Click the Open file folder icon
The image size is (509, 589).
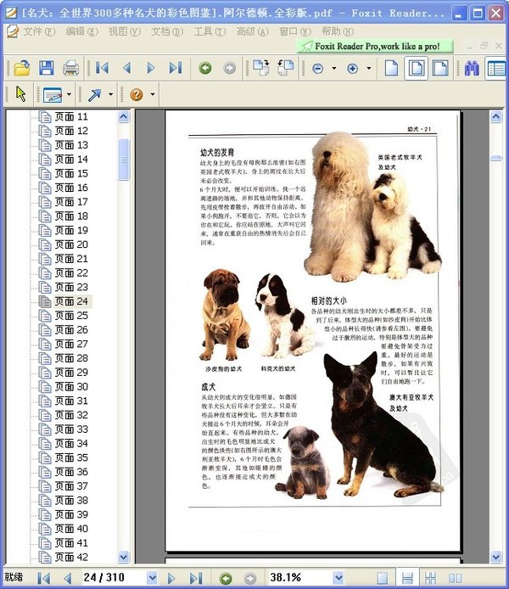[21, 68]
